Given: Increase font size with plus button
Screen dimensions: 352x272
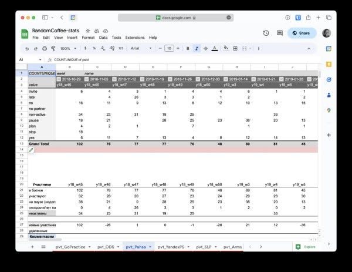Looking at the screenshot, I should 178,48.
